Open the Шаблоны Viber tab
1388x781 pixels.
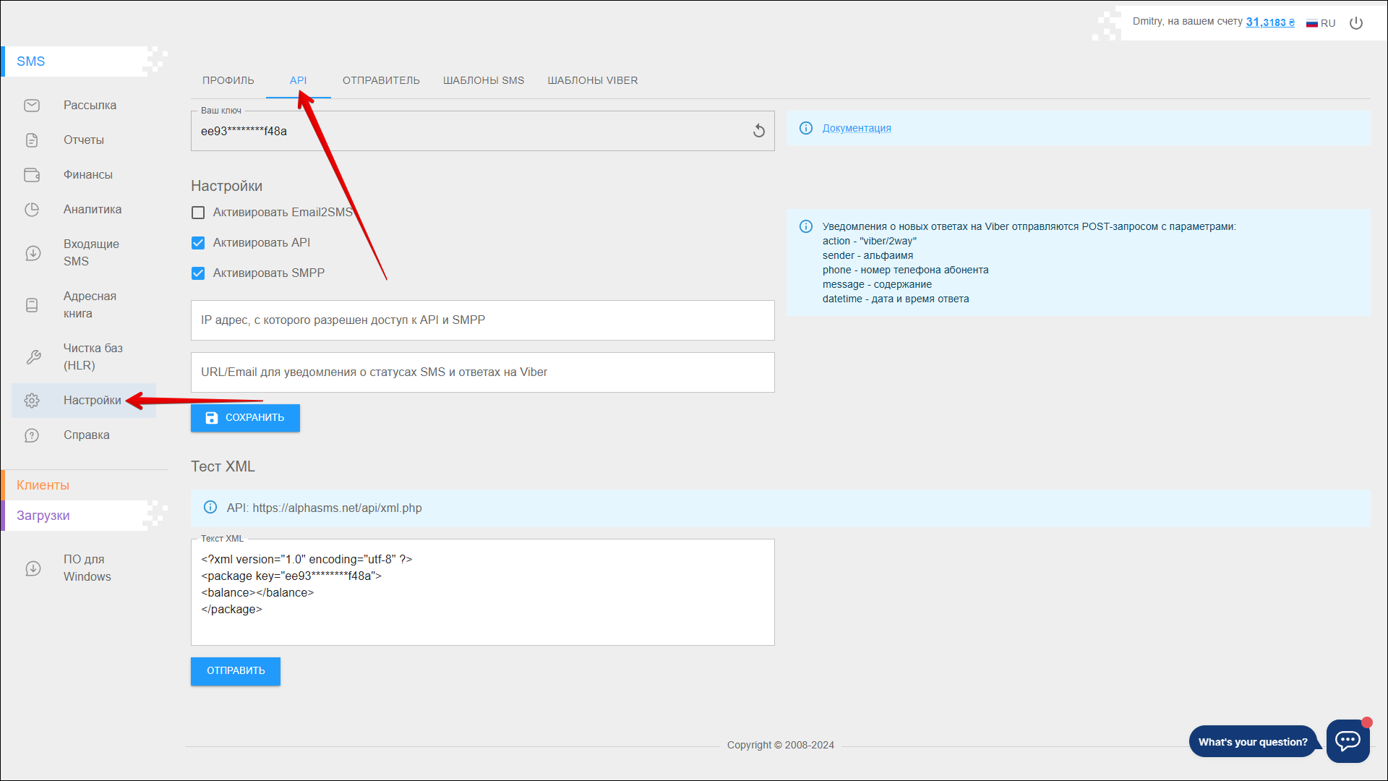[592, 80]
